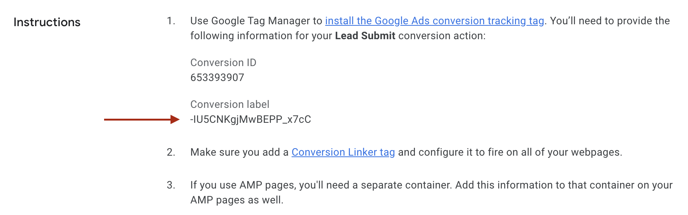This screenshot has width=688, height=215.
Task: Click the bold "Lead Submit" text
Action: pyautogui.click(x=365, y=36)
